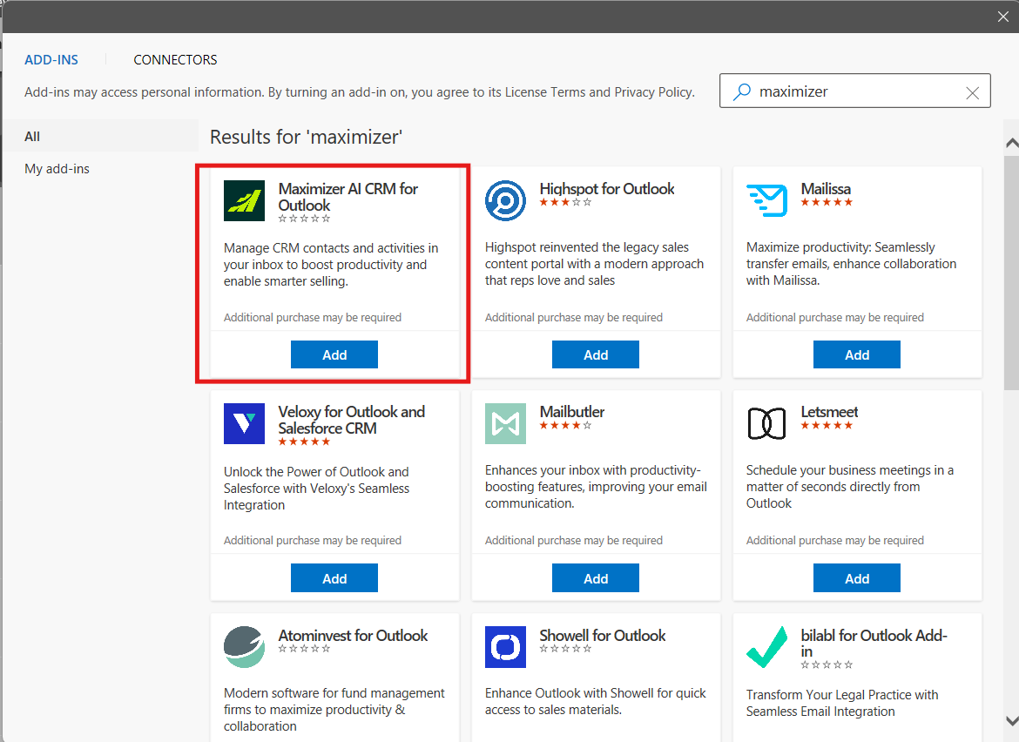Select the Mailissa envelope logo icon
Viewport: 1019px width, 742px height.
click(x=766, y=200)
